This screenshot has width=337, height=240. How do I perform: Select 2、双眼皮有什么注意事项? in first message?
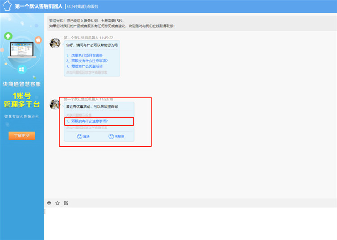point(87,61)
